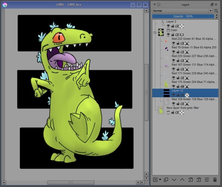This screenshot has height=187, width=222.
Task: Toggle alpha lock on Red 158 layer
Action: tap(187, 104)
